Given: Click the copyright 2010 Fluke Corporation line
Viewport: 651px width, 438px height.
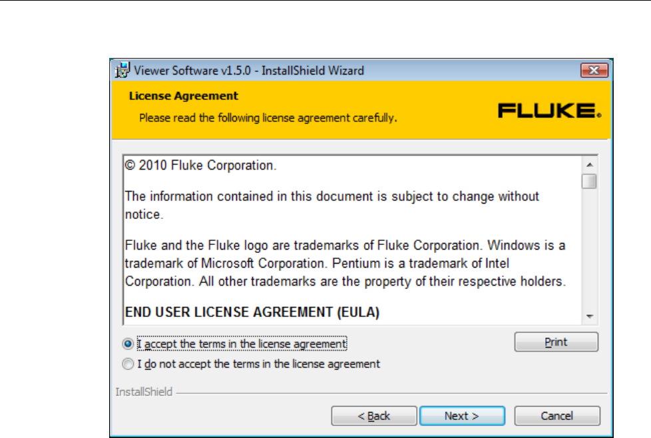Looking at the screenshot, I should (x=200, y=165).
